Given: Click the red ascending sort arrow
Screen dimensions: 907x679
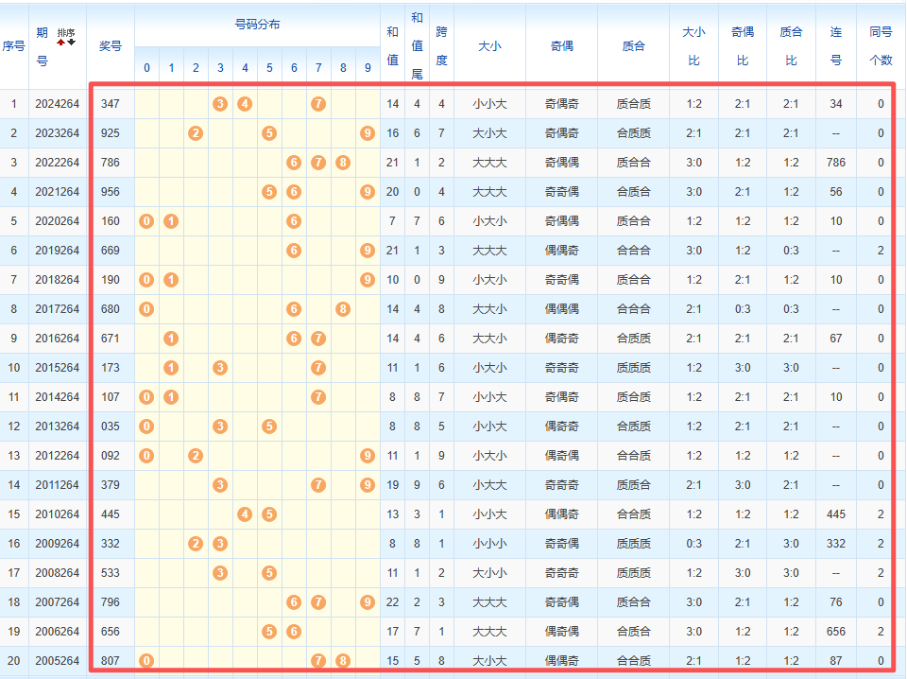Looking at the screenshot, I should pos(61,43).
